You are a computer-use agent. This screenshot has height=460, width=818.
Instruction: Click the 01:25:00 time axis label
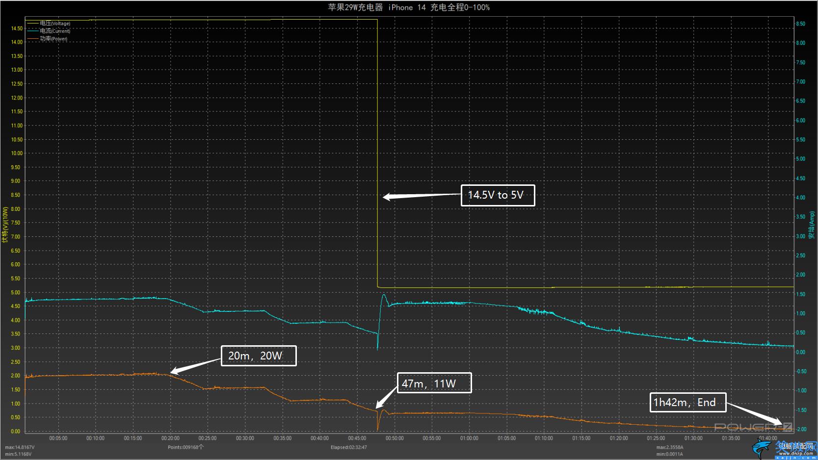pos(656,438)
